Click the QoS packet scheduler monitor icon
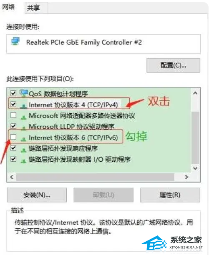The height and width of the screenshot is (255, 209). coord(24,93)
